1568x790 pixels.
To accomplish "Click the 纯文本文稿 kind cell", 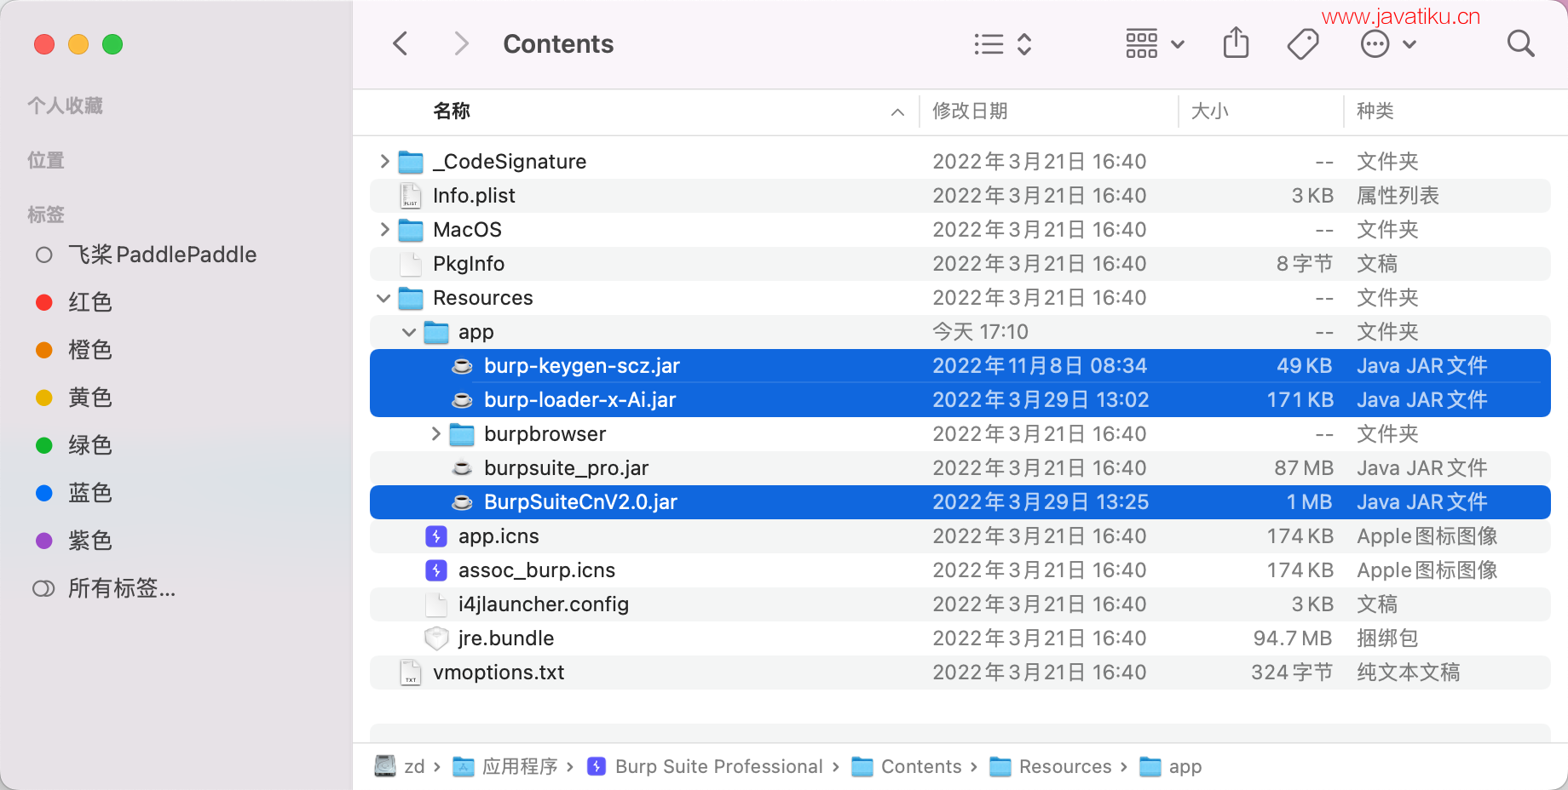I will [1409, 673].
